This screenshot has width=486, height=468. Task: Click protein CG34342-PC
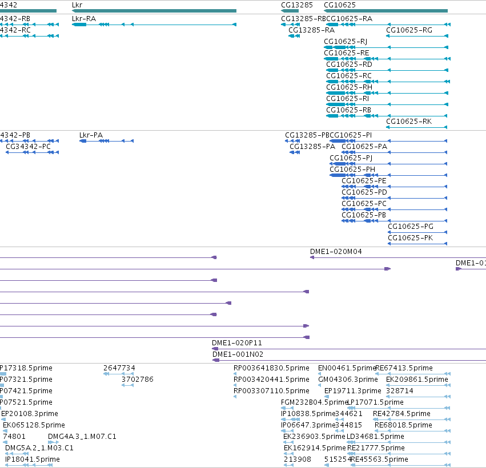coord(32,152)
